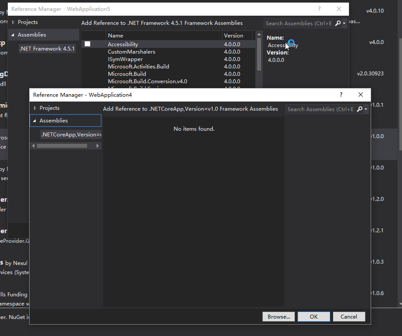
Task: Select .NET Framework 4.5.1 tree item
Action: pyautogui.click(x=47, y=49)
